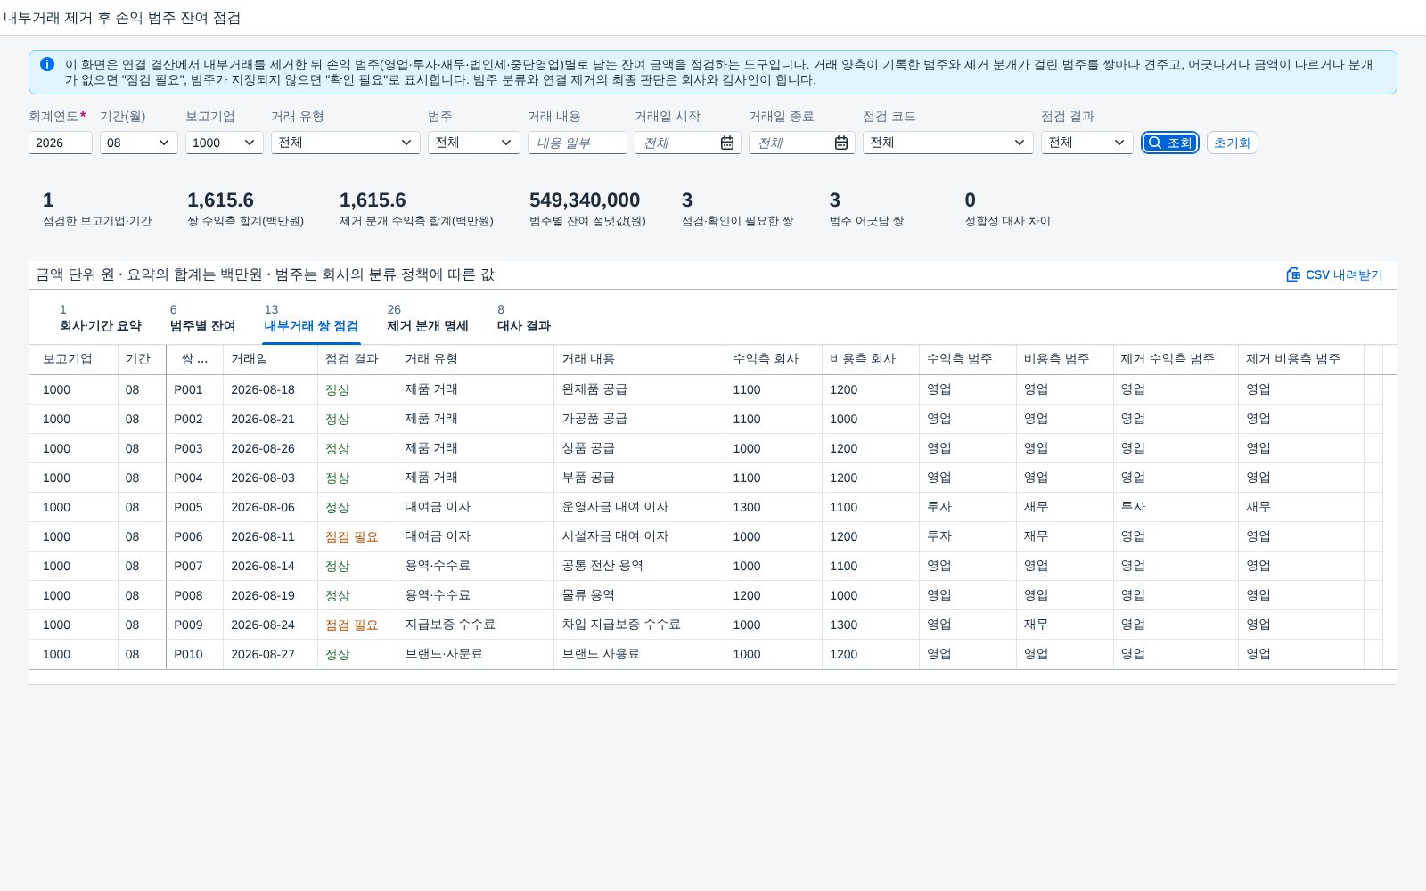
Task: Click the 차입 지급보증 수수료 cell
Action: pos(639,625)
